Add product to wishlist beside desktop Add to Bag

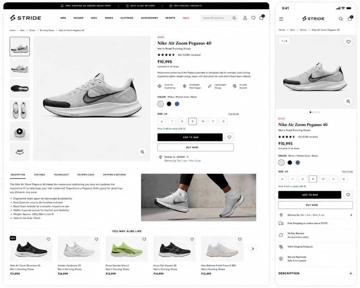[229, 137]
